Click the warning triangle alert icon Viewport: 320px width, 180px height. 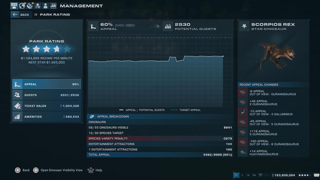(x=260, y=175)
